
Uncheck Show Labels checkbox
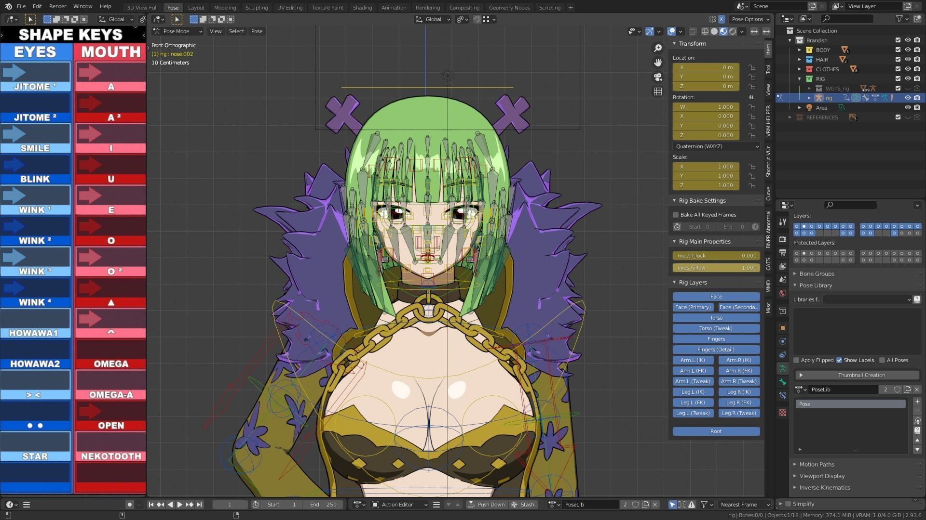pyautogui.click(x=839, y=360)
